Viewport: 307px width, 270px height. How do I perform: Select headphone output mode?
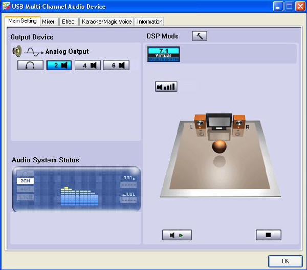30,65
